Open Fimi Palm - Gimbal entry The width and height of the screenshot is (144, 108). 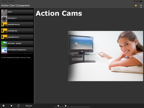point(17,44)
